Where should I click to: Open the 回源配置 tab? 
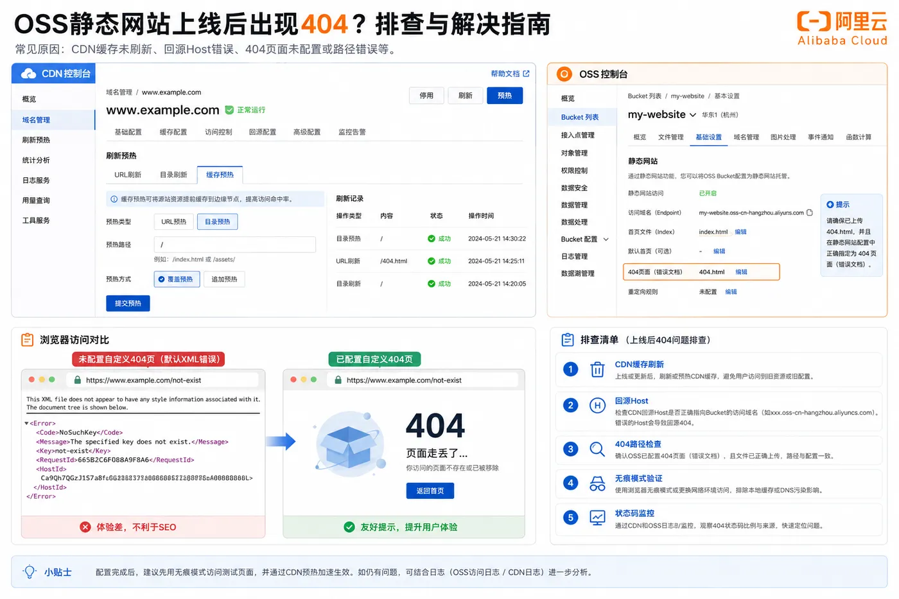[263, 132]
